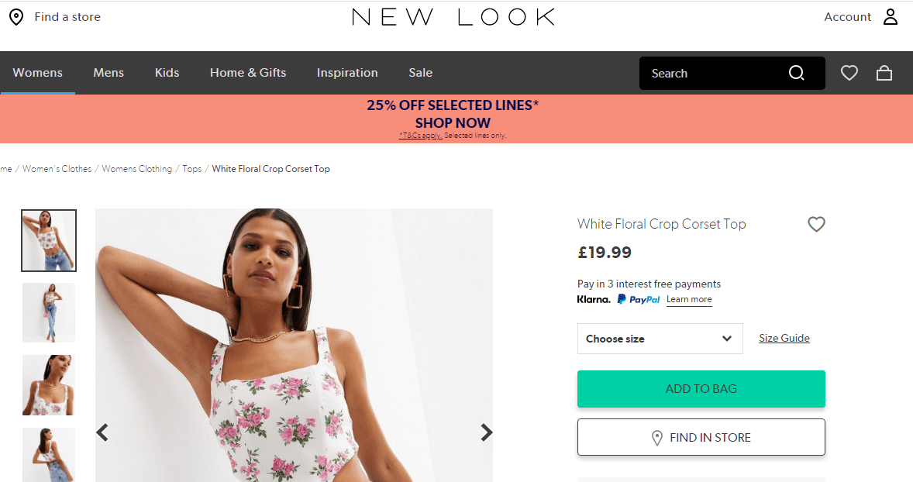Go to Tops breadcrumb link
913x482 pixels.
tap(191, 169)
